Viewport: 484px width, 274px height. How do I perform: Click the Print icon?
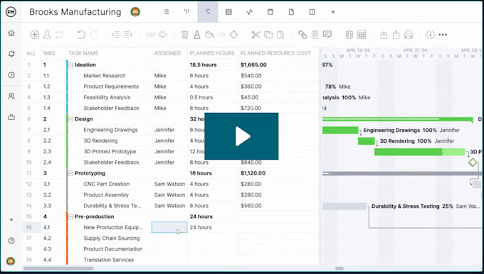[x=409, y=35]
